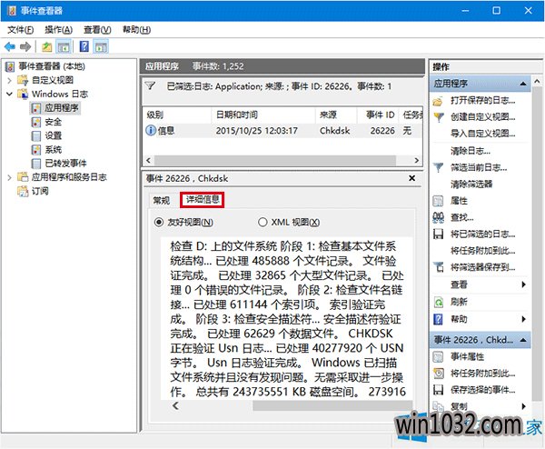This screenshot has height=449, width=545.
Task: Select the Friendly View (友好视图) radio button
Action: tap(161, 222)
